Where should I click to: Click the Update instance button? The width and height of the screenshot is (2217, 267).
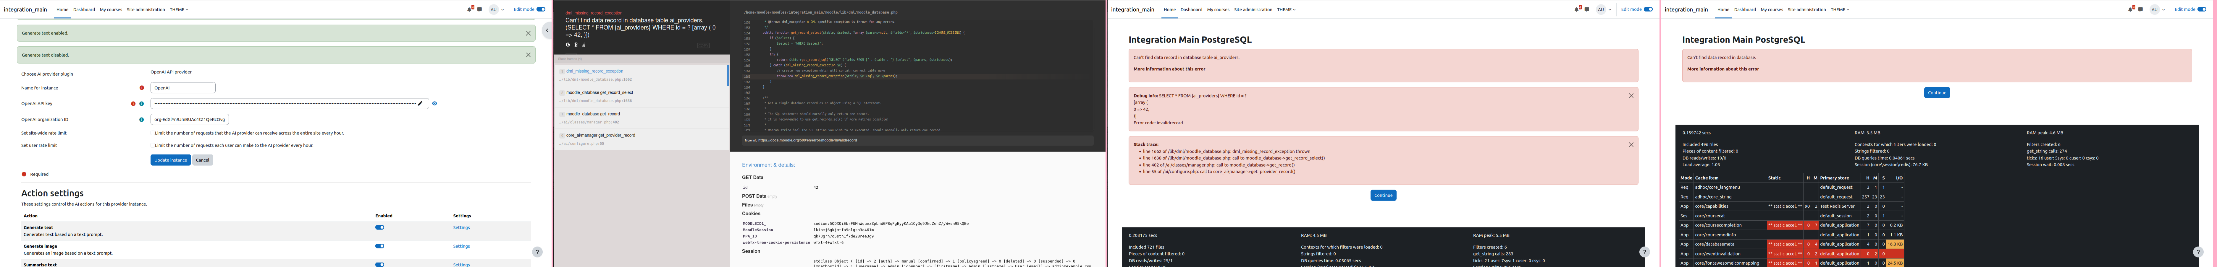tap(170, 160)
